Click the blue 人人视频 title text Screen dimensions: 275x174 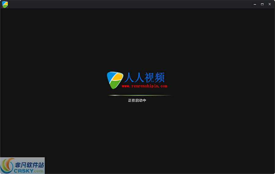pyautogui.click(x=144, y=78)
